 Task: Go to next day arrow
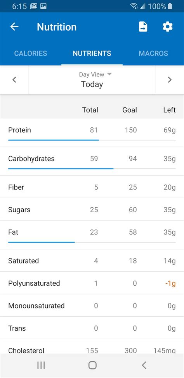click(170, 80)
